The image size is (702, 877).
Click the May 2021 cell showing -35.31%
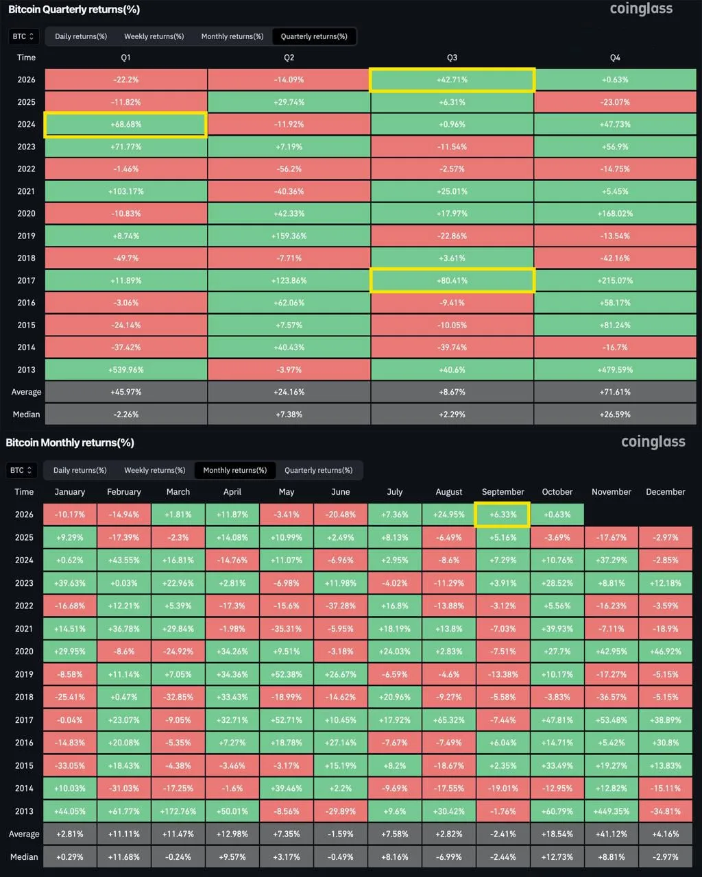point(287,629)
